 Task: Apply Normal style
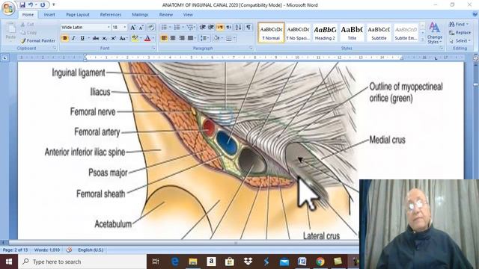click(271, 32)
